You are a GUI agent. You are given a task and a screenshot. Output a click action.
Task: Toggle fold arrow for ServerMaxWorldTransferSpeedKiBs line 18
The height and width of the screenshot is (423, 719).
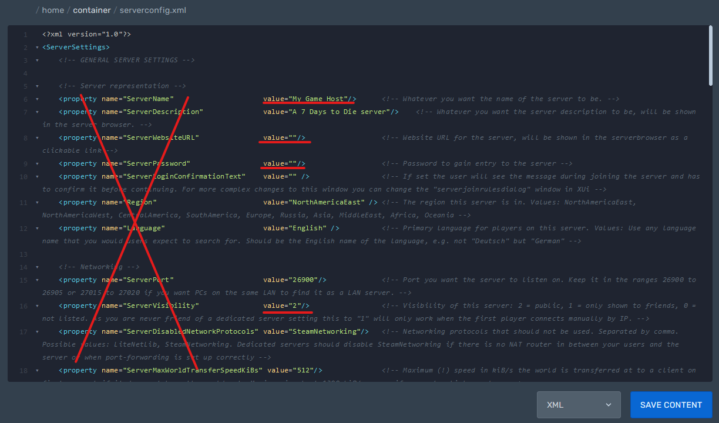pos(37,371)
